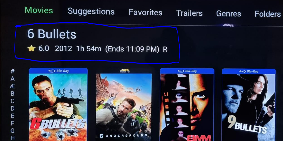This screenshot has height=141, width=283.
Task: Select the green Movies tab
Action: pyautogui.click(x=39, y=10)
